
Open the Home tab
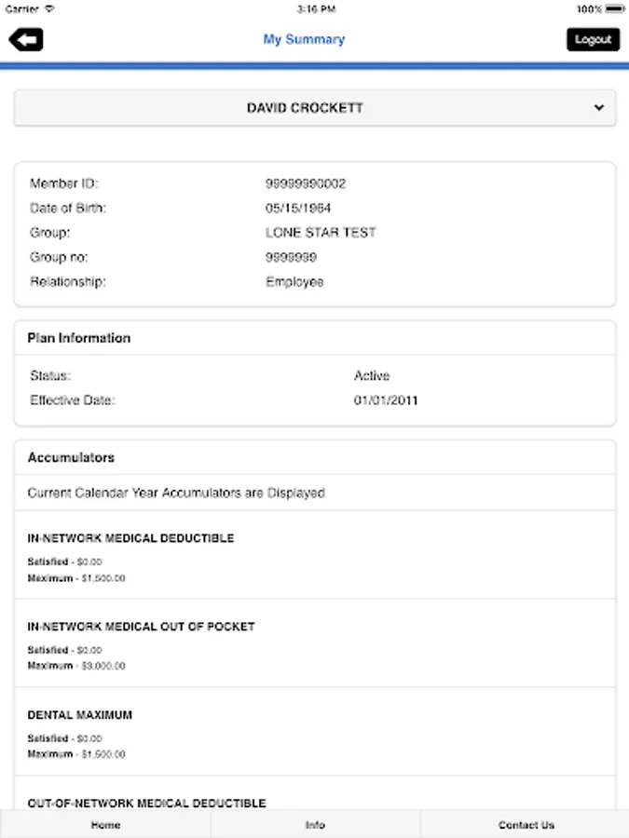[x=105, y=825]
